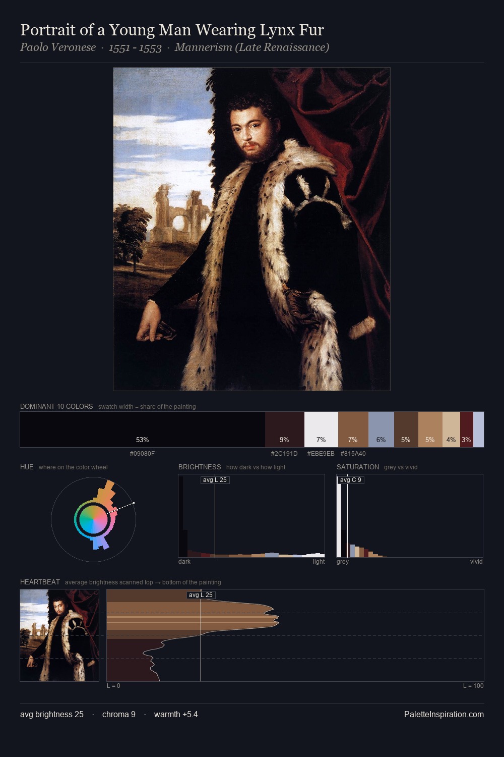The height and width of the screenshot is (757, 504).
Task: Pick the 4% beige swatch
Action: [x=451, y=429]
